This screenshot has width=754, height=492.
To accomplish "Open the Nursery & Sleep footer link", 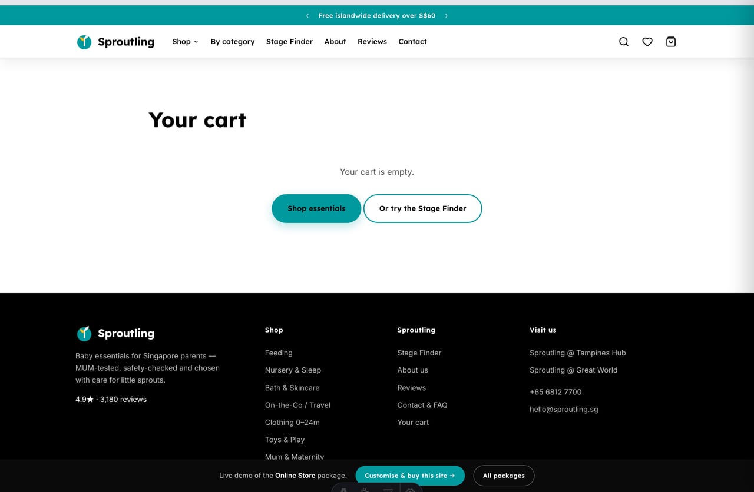I will tap(293, 370).
